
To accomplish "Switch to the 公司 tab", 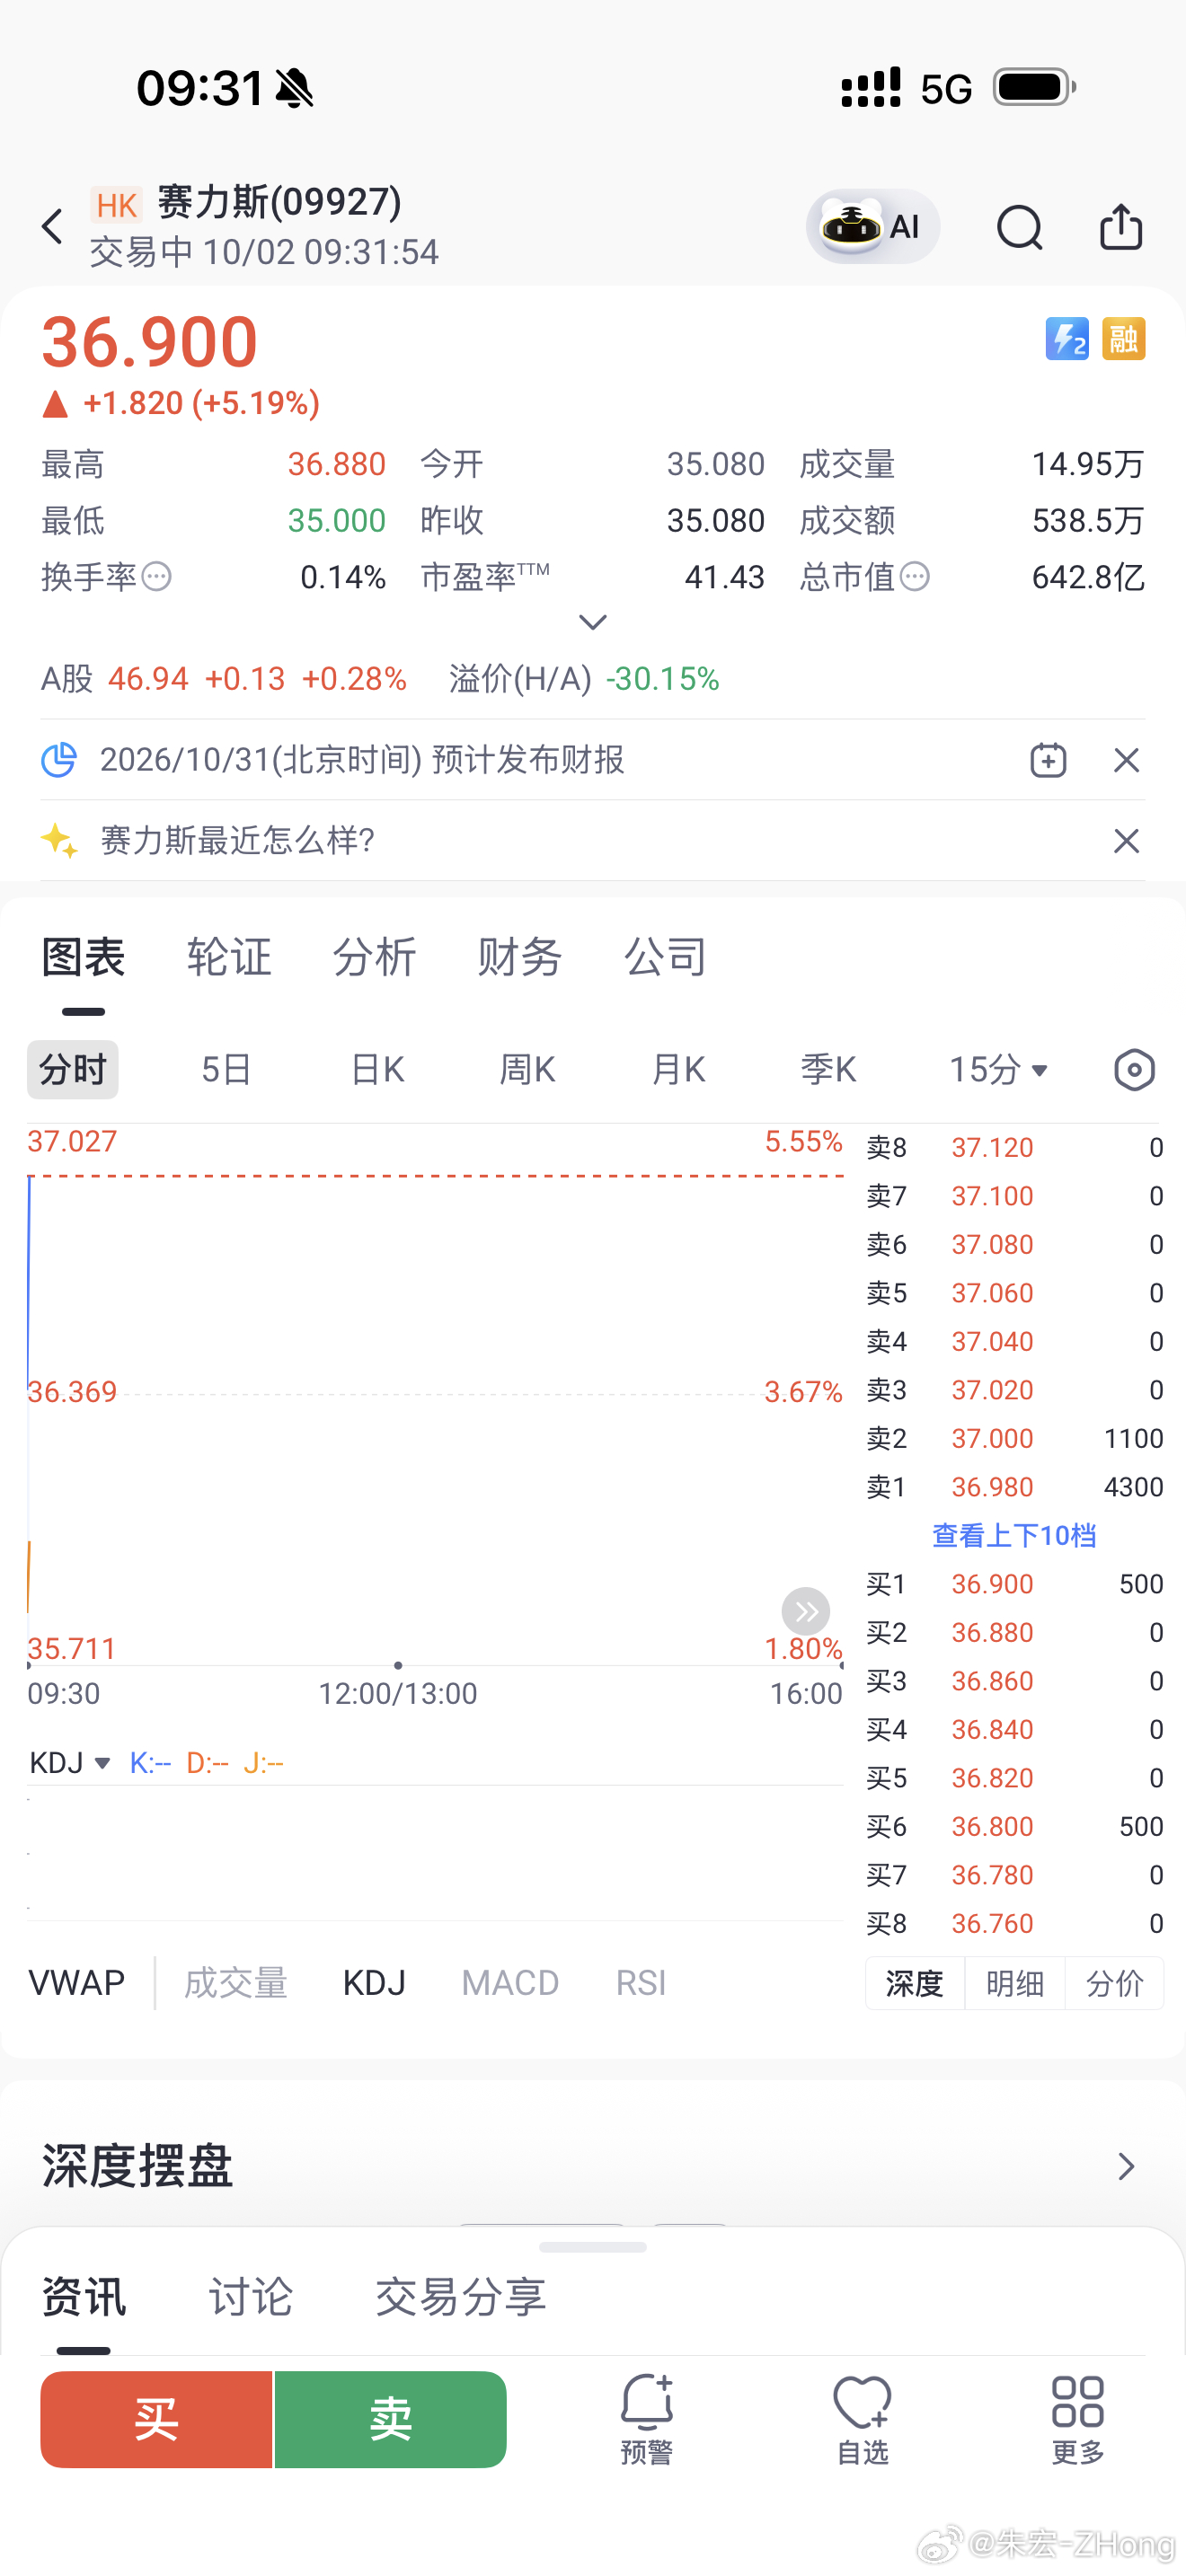I will click(665, 957).
